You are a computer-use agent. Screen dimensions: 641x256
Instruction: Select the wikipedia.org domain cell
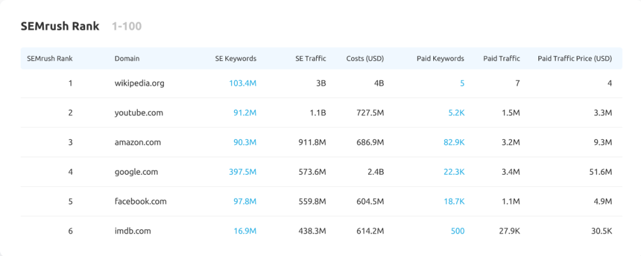point(140,84)
